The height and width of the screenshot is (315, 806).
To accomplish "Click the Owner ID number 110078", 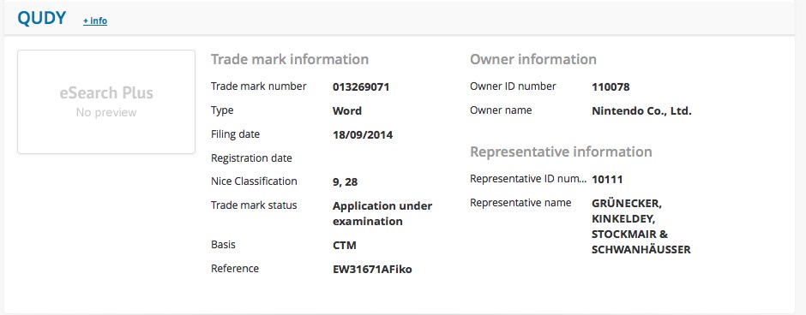I will click(611, 86).
